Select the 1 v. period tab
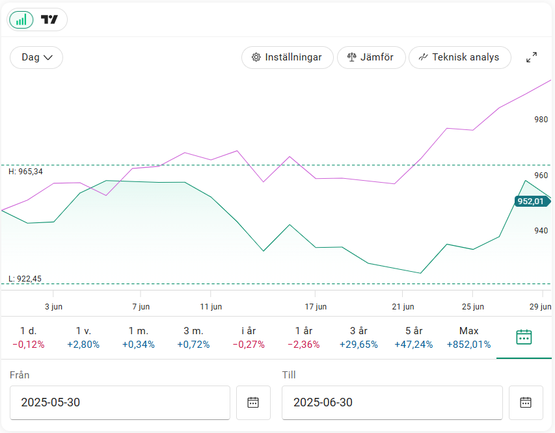555x433 pixels. point(83,337)
